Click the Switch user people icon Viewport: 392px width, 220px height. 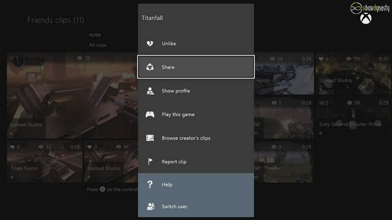[x=150, y=206]
